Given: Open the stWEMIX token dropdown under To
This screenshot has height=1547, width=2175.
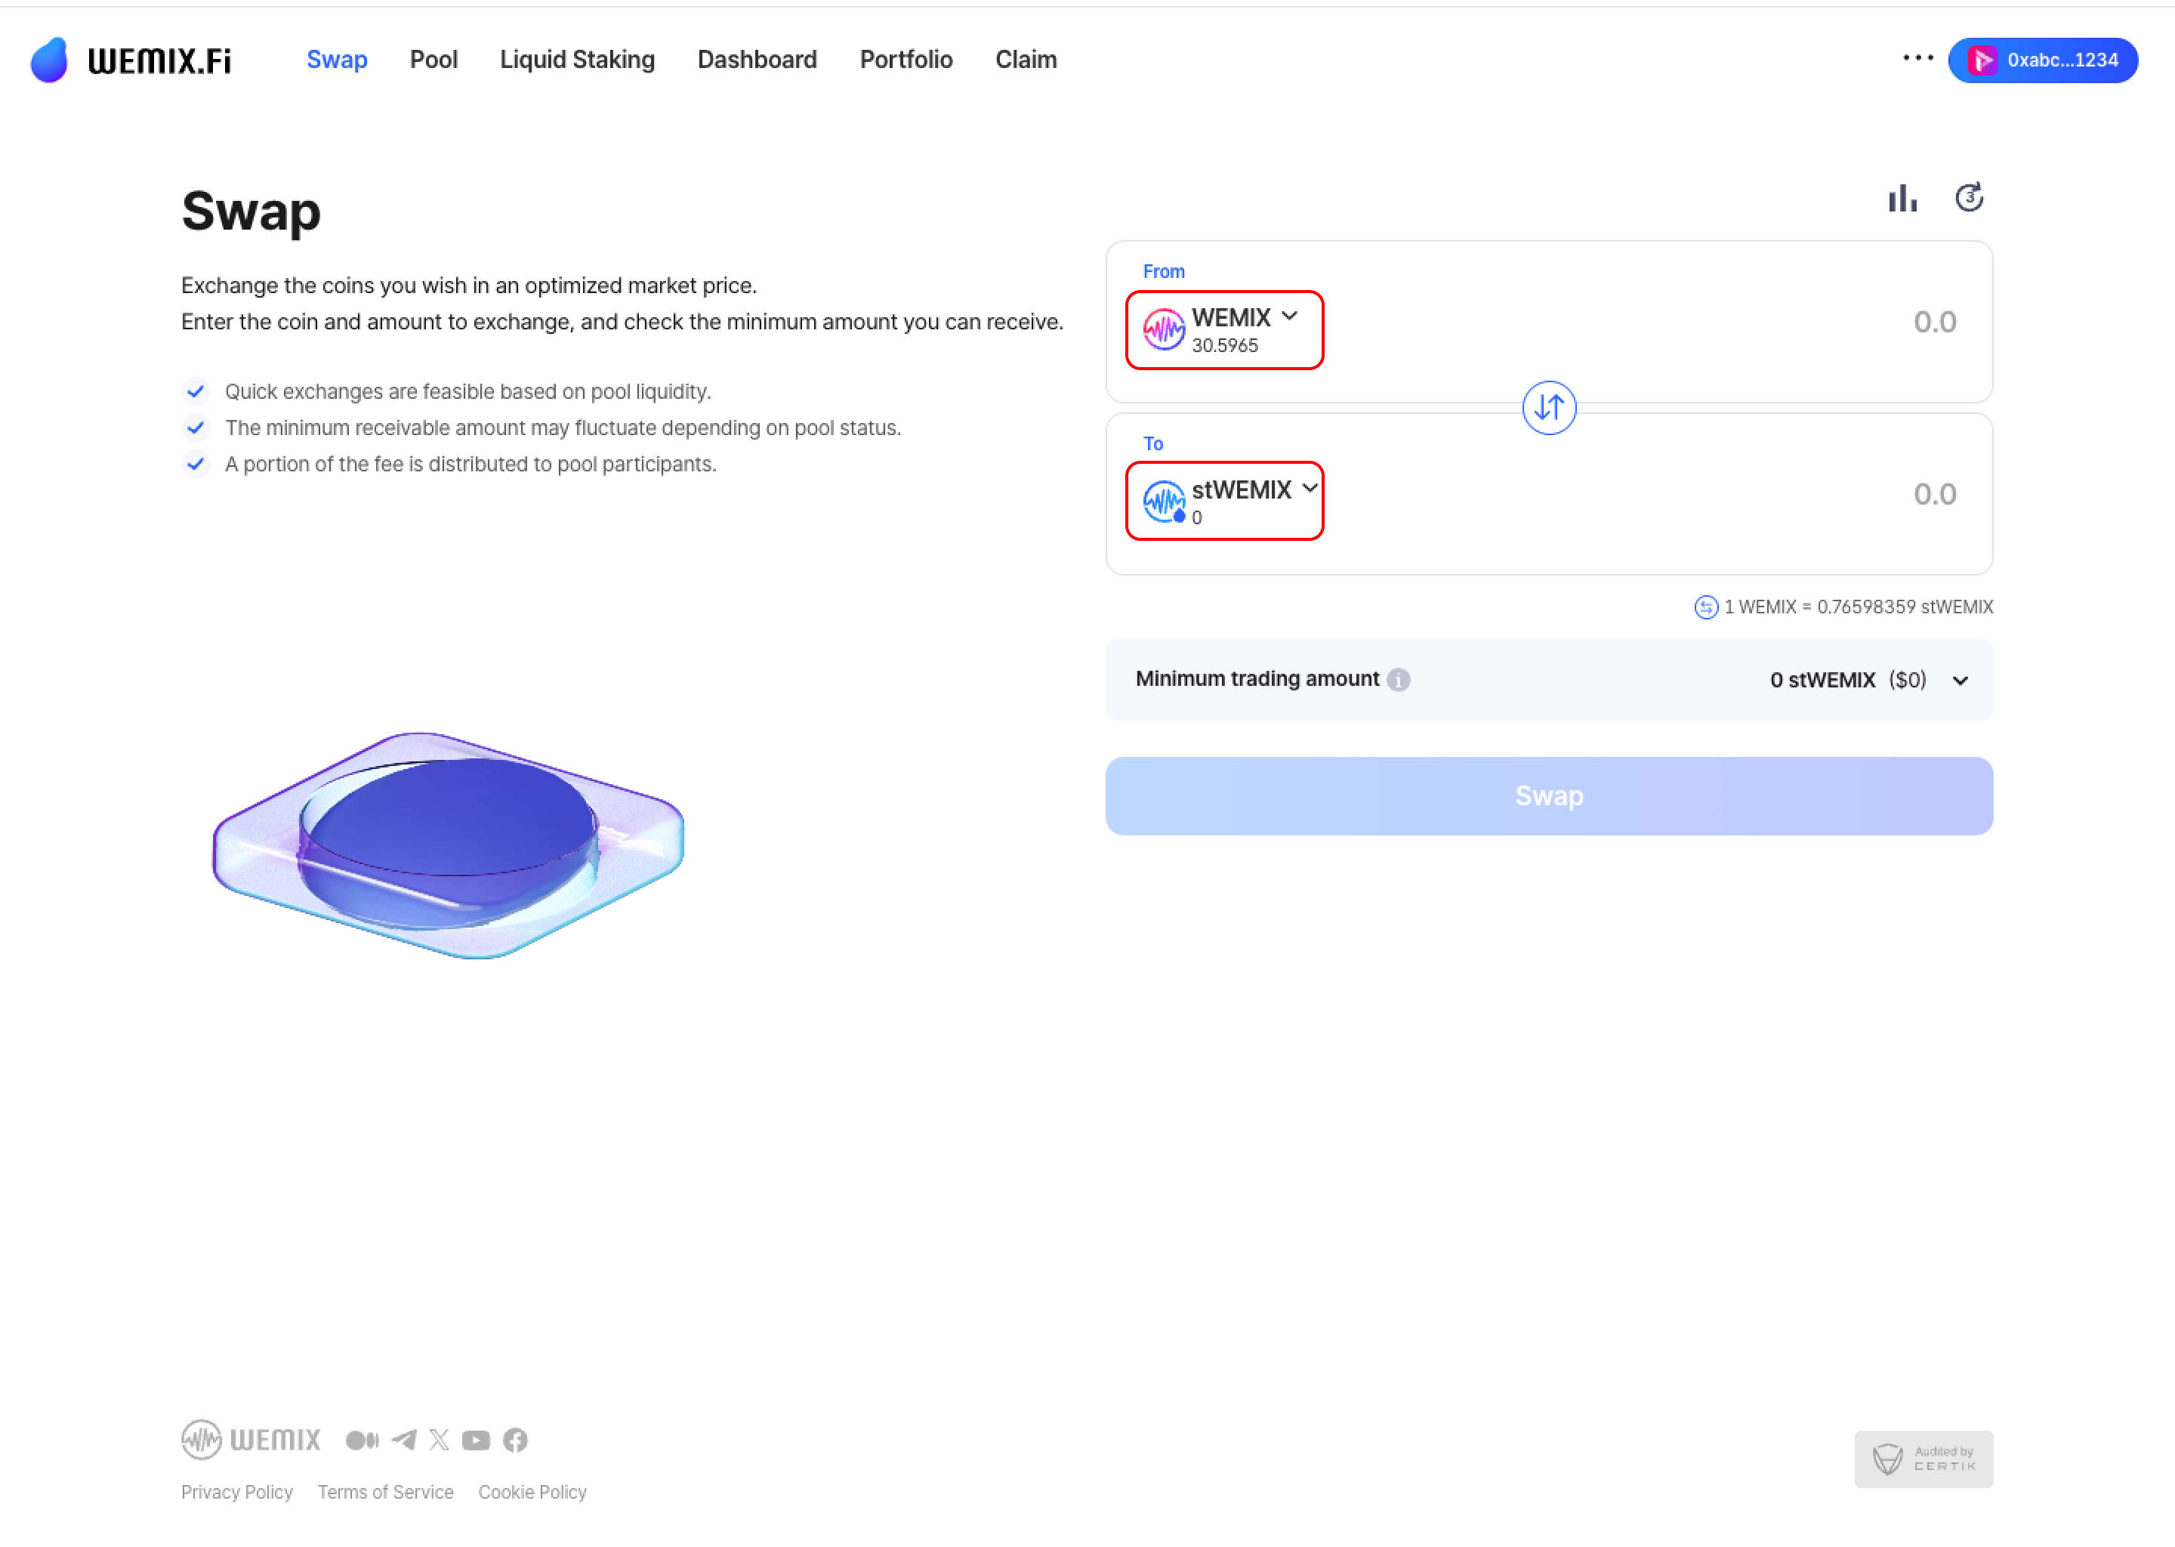Looking at the screenshot, I should pyautogui.click(x=1223, y=501).
